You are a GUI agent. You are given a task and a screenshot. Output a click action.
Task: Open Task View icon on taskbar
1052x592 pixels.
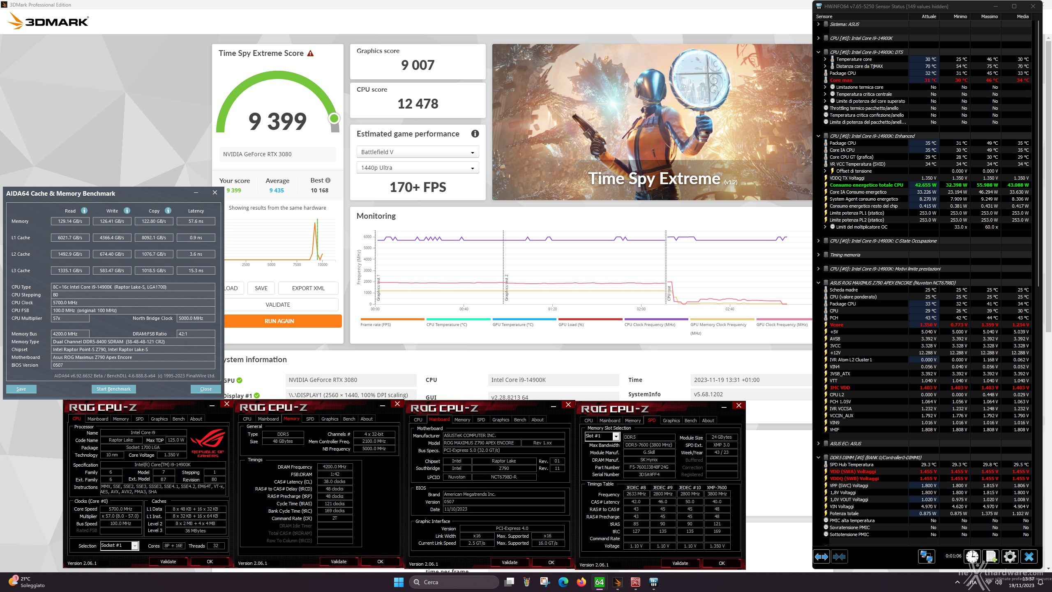(510, 582)
